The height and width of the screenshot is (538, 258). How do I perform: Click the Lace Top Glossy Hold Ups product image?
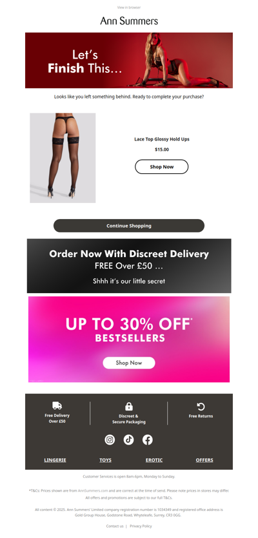coord(63,158)
